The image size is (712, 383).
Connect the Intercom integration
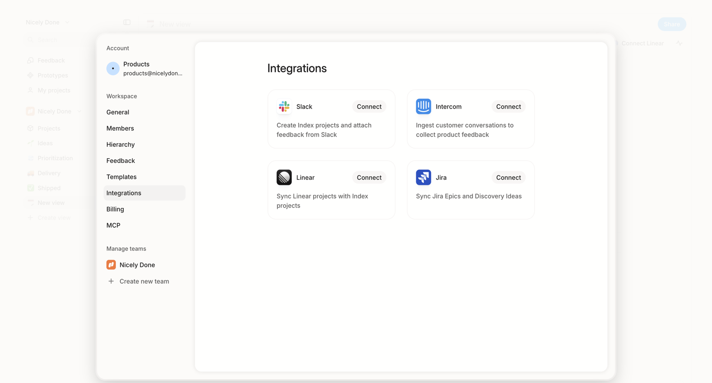click(509, 107)
